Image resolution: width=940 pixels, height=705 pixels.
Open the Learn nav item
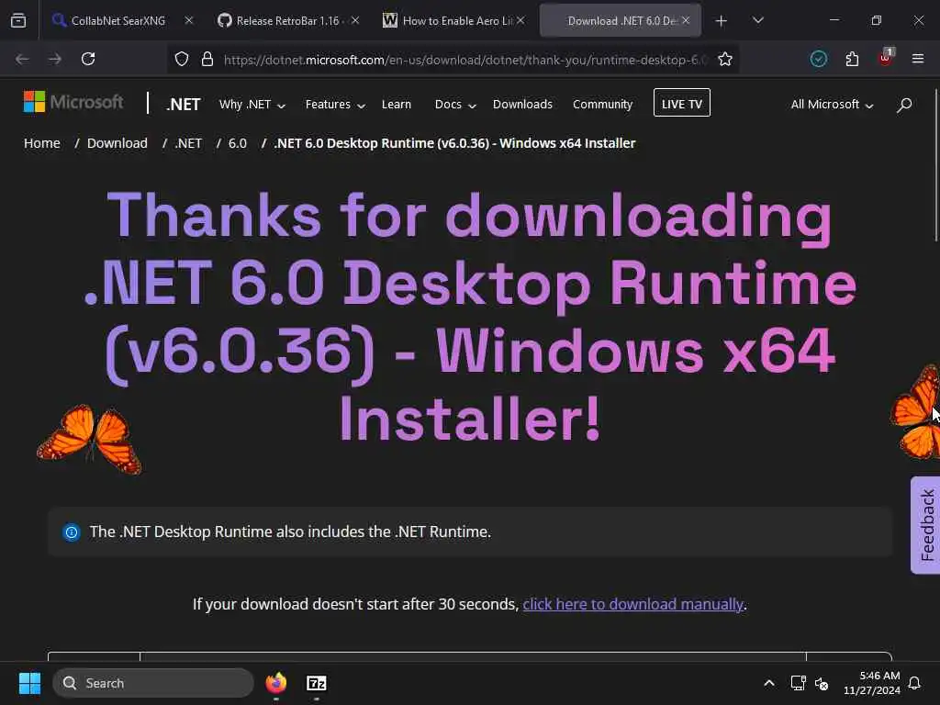coord(397,105)
